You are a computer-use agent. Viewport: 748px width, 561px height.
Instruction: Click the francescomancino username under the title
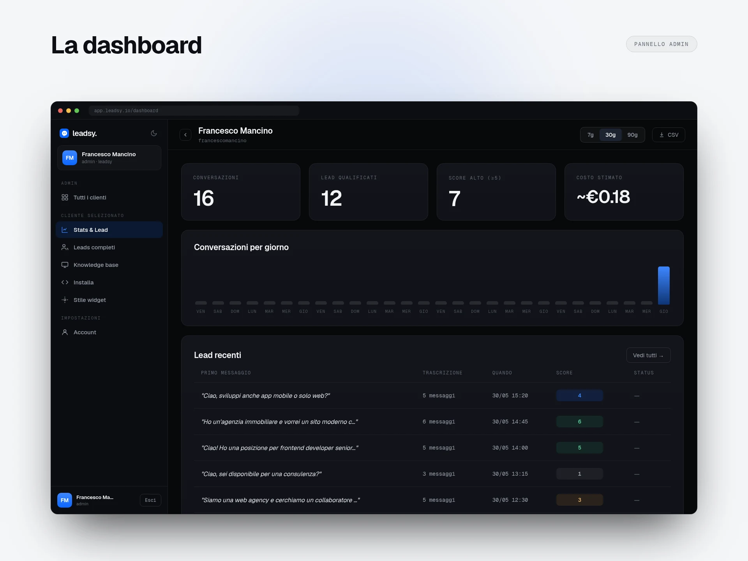[x=222, y=141]
